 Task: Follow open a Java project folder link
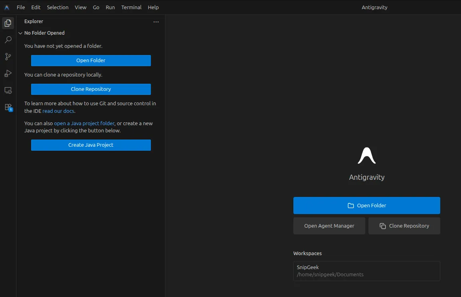point(84,123)
